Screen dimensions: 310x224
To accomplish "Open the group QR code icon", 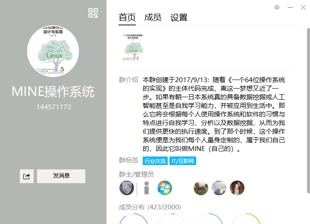I will pyautogui.click(x=93, y=13).
